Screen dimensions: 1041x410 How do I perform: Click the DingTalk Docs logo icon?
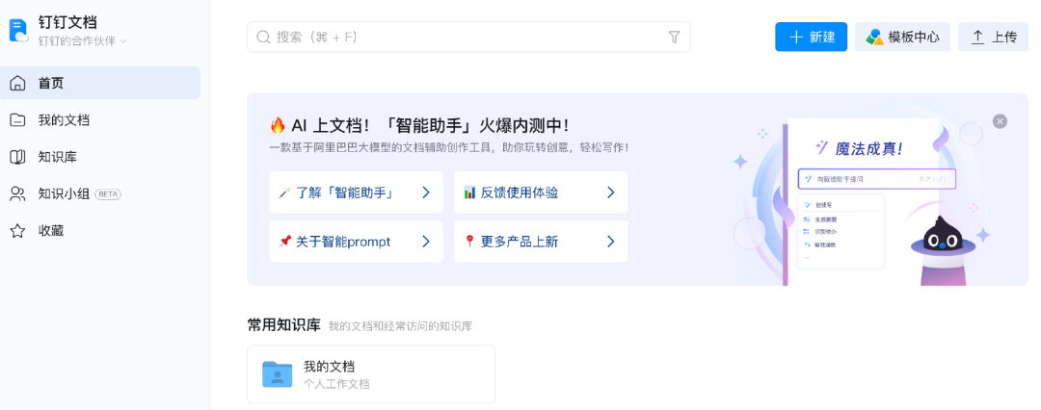click(18, 31)
